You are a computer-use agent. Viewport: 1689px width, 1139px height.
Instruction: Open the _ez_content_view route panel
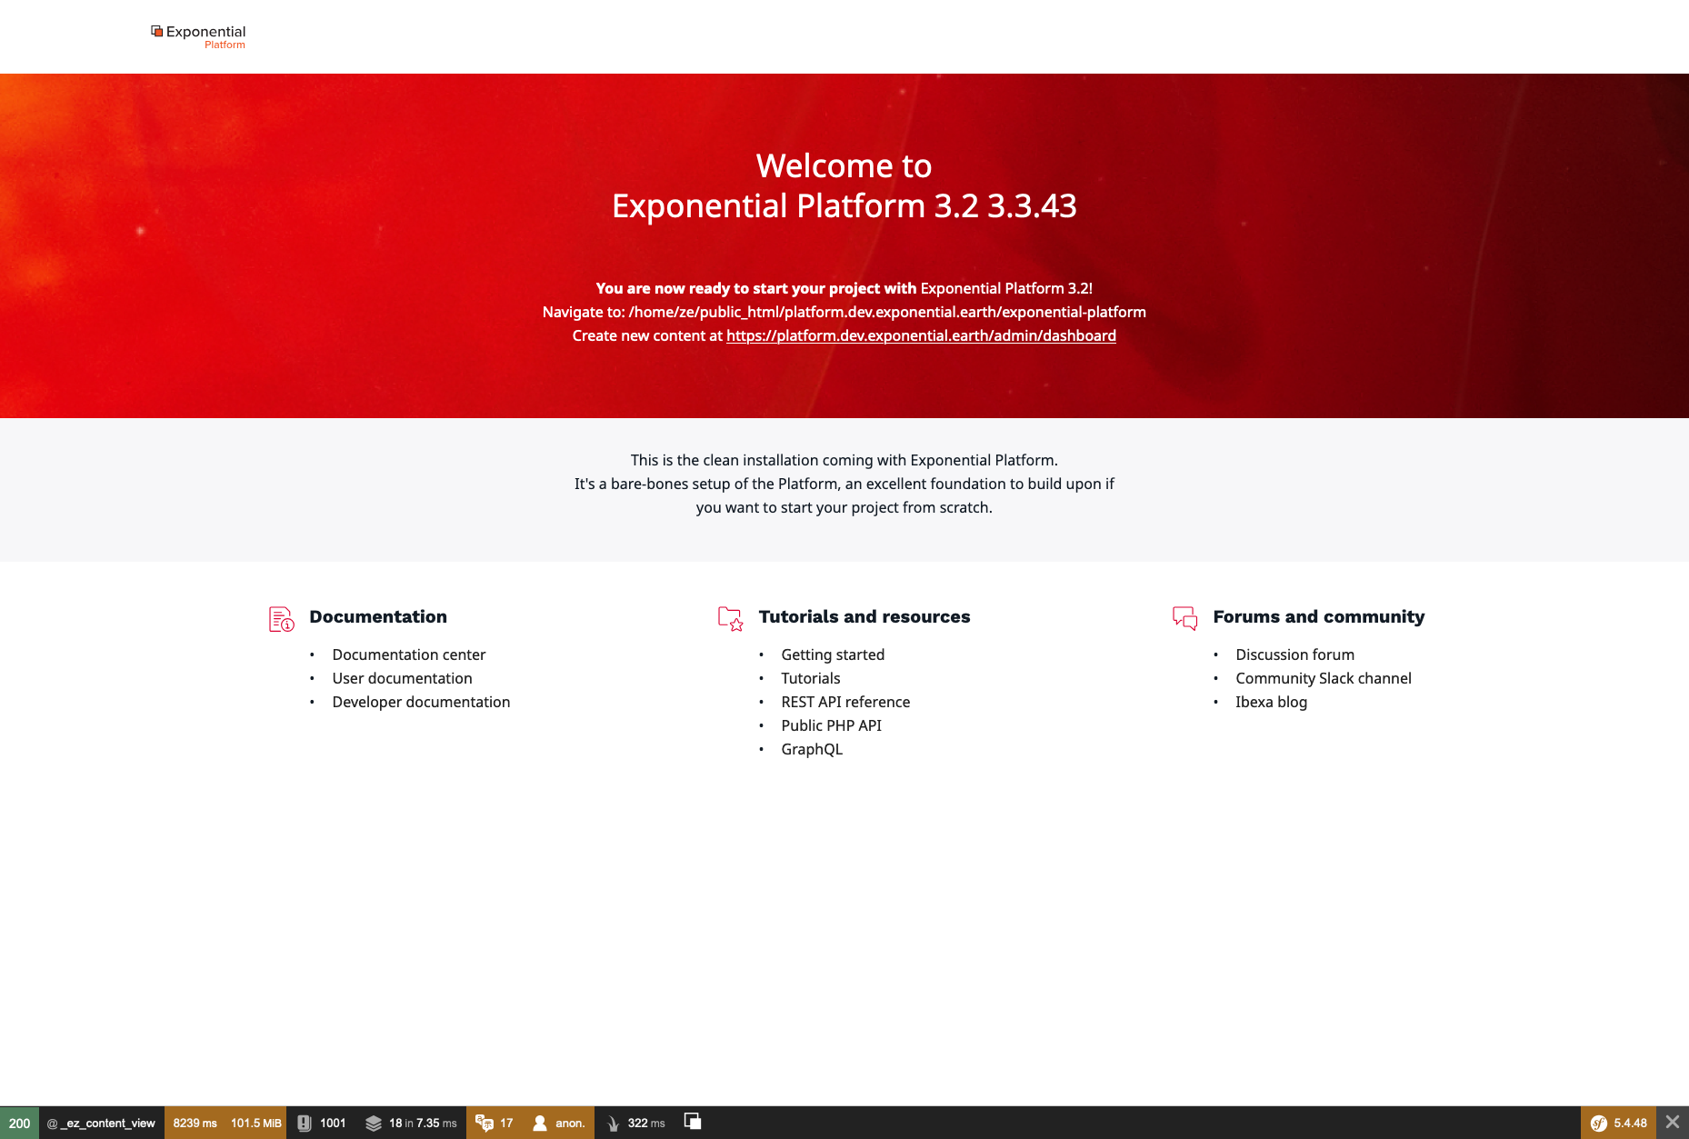pyautogui.click(x=103, y=1123)
